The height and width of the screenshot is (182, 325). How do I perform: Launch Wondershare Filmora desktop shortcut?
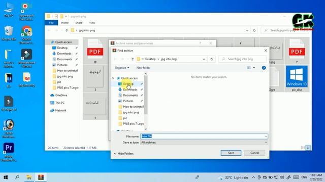[x=26, y=58]
